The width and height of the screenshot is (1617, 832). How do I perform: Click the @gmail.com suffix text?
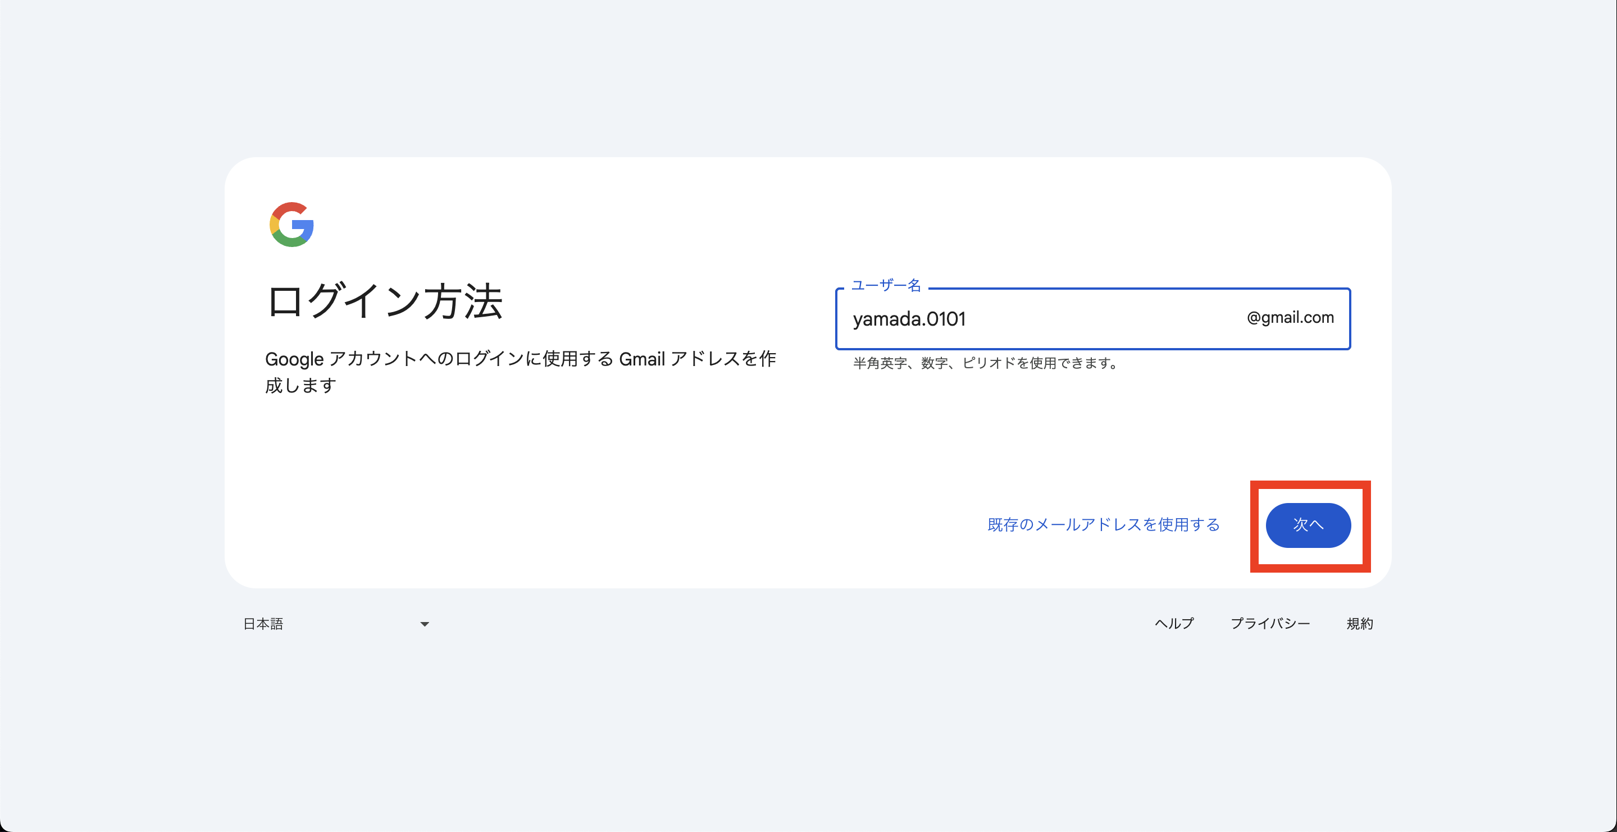pos(1290,318)
